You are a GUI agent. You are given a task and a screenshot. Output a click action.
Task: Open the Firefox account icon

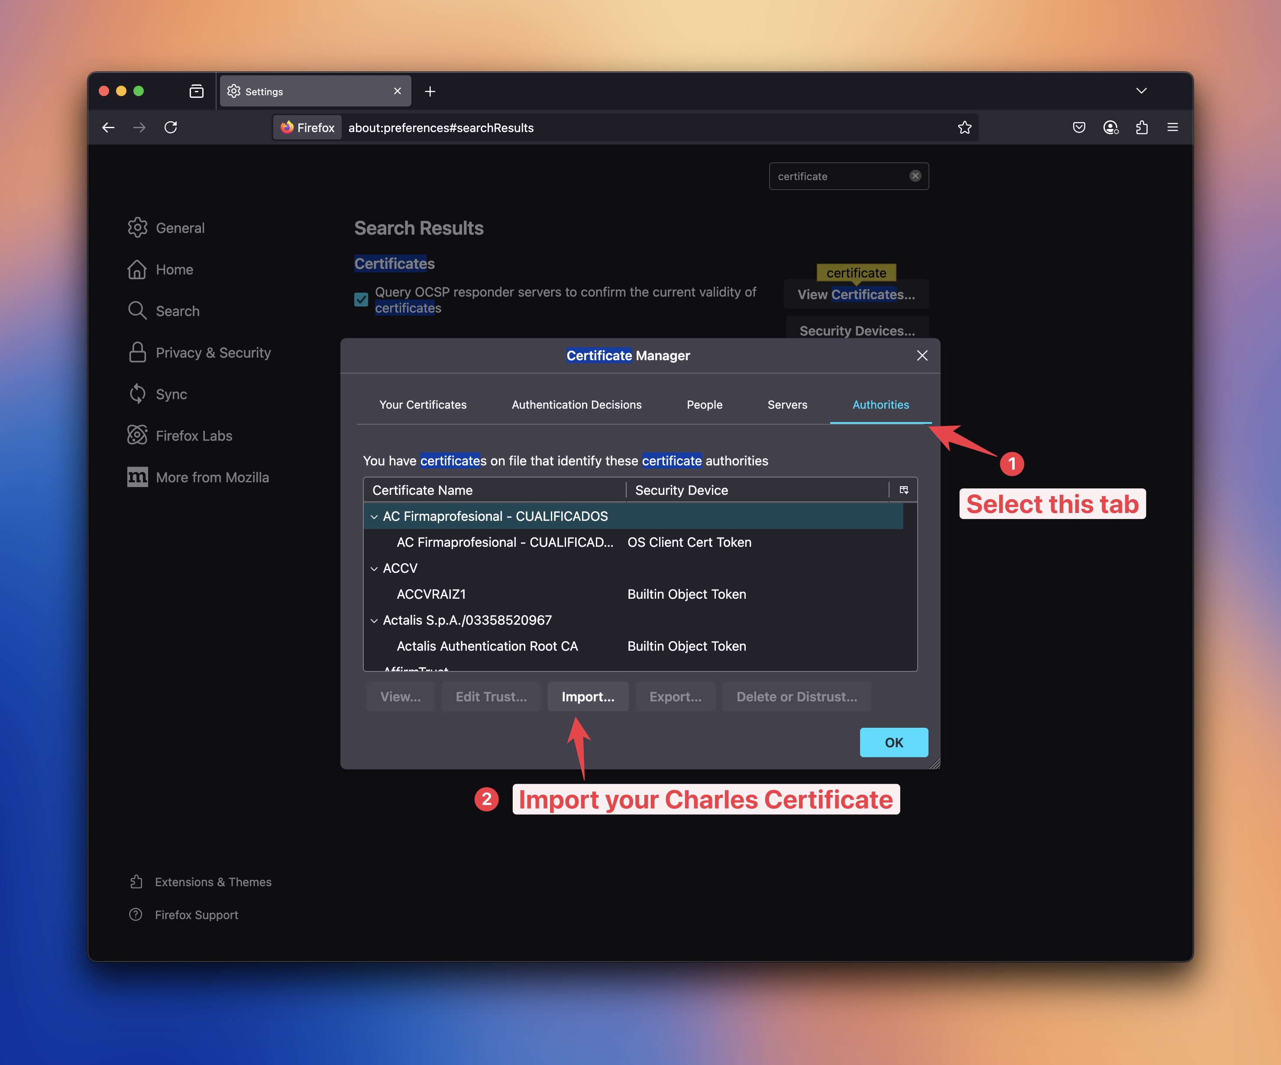(x=1111, y=127)
